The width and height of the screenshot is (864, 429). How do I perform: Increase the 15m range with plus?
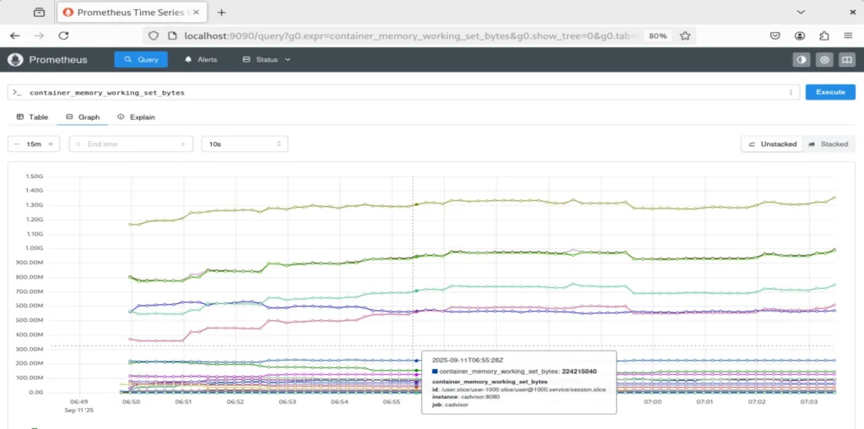tap(51, 144)
